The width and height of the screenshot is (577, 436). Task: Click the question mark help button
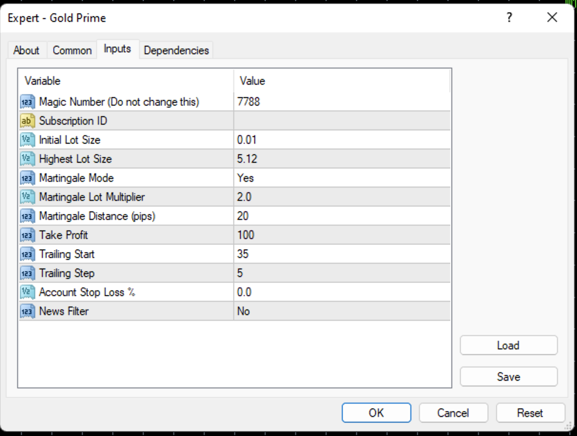509,18
